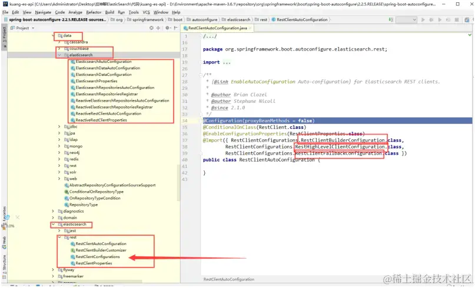
Task: Click the Hide Project panel icon
Action: [176, 28]
